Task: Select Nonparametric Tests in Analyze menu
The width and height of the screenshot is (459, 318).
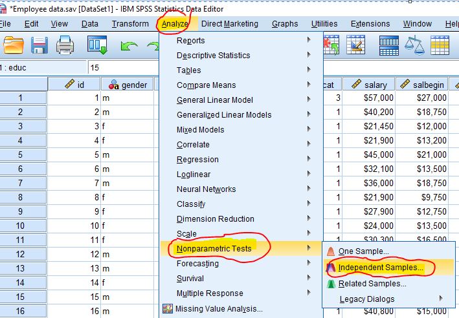Action: (241, 249)
